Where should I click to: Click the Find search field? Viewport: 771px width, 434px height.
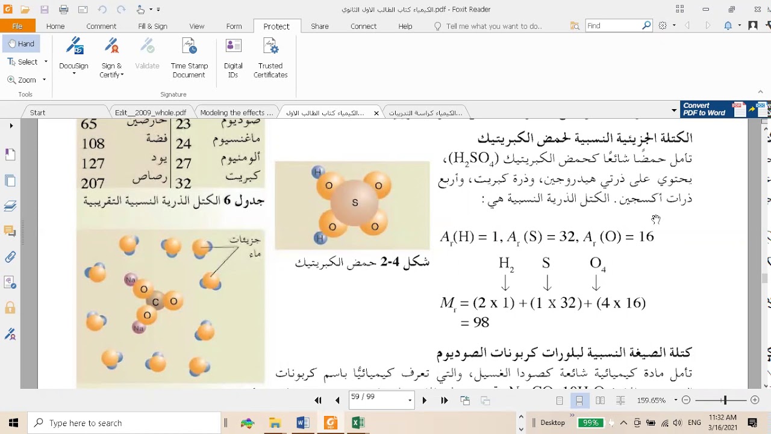613,25
